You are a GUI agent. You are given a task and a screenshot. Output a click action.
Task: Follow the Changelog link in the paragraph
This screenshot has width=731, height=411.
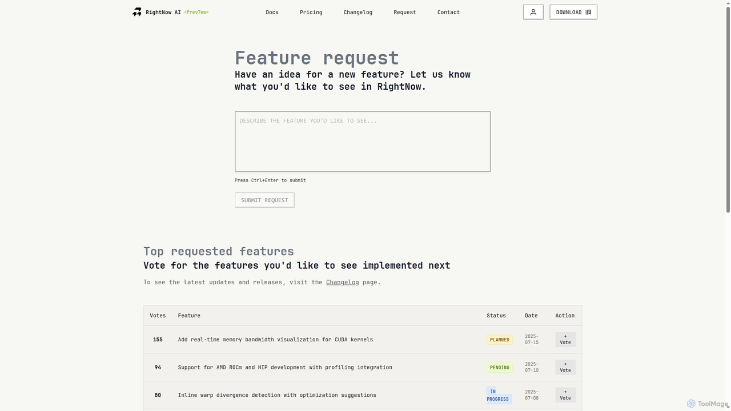point(342,282)
